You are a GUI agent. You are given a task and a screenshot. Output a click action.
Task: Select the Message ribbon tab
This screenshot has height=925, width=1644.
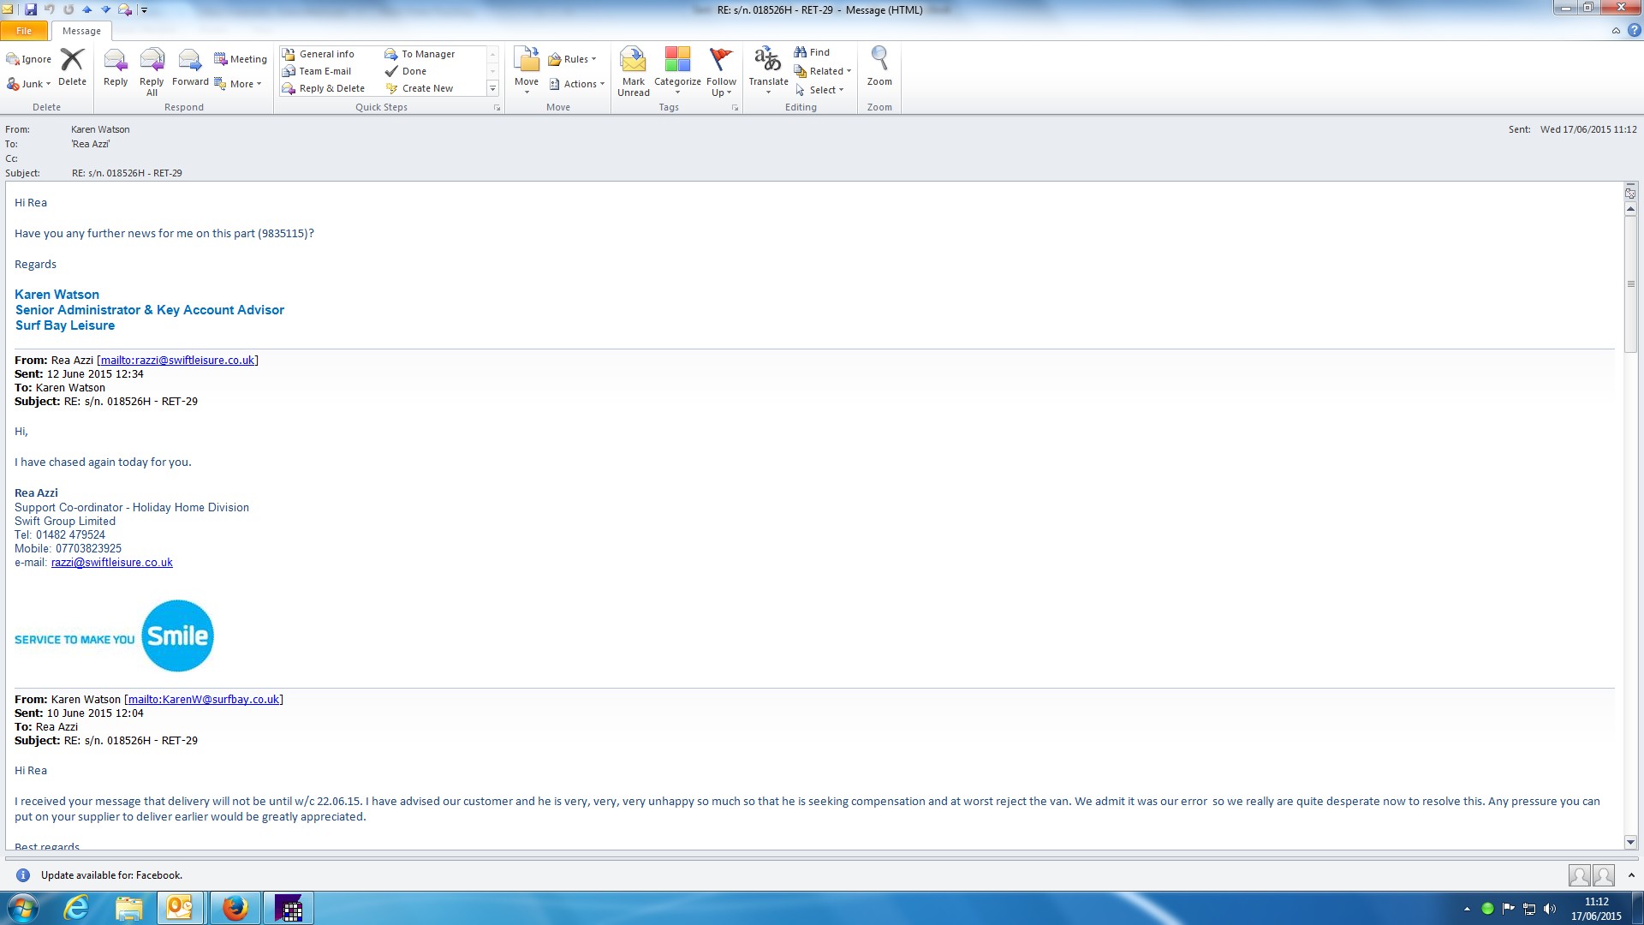(x=81, y=31)
